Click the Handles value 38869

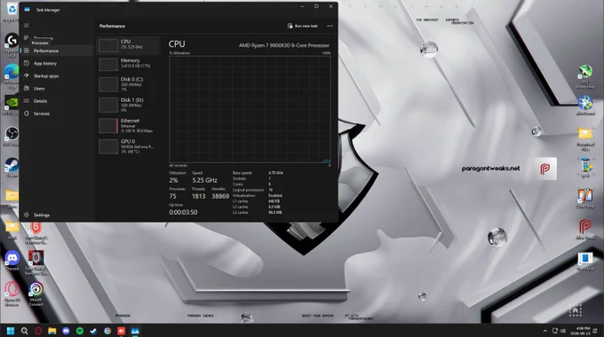click(220, 197)
